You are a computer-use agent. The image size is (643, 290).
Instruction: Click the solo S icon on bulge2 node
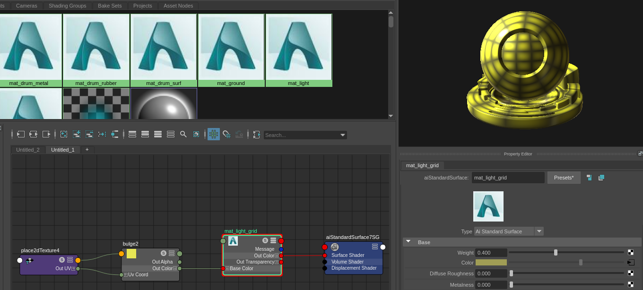(x=164, y=253)
